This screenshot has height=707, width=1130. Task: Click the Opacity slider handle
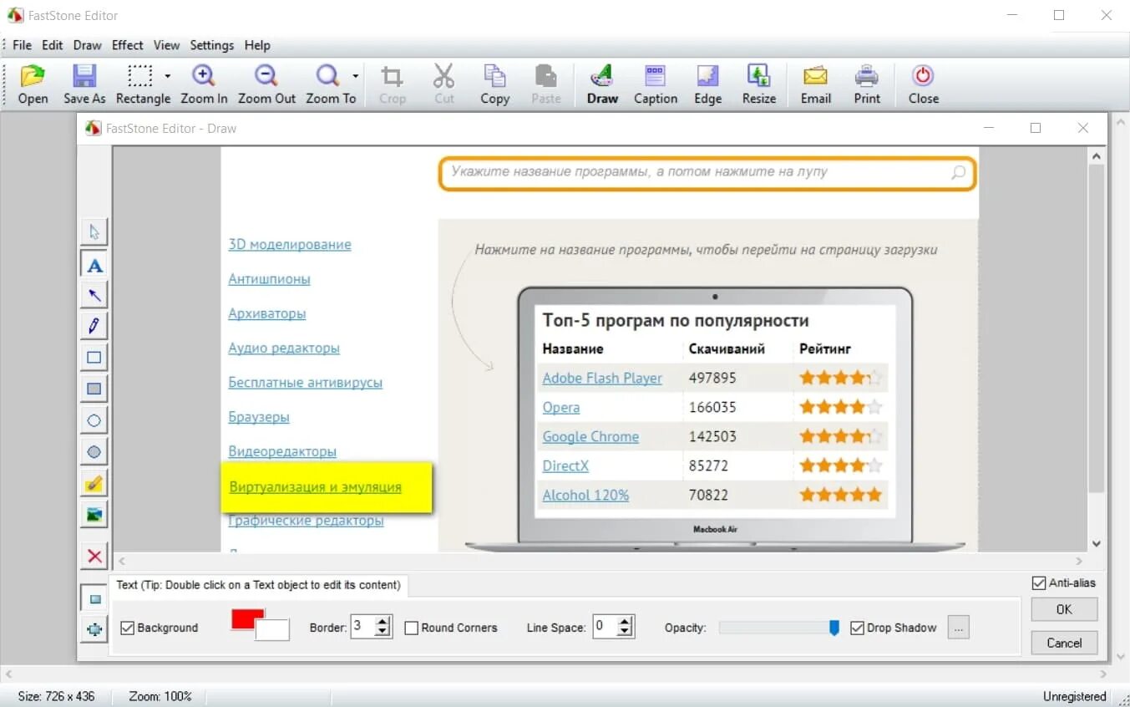tap(834, 628)
